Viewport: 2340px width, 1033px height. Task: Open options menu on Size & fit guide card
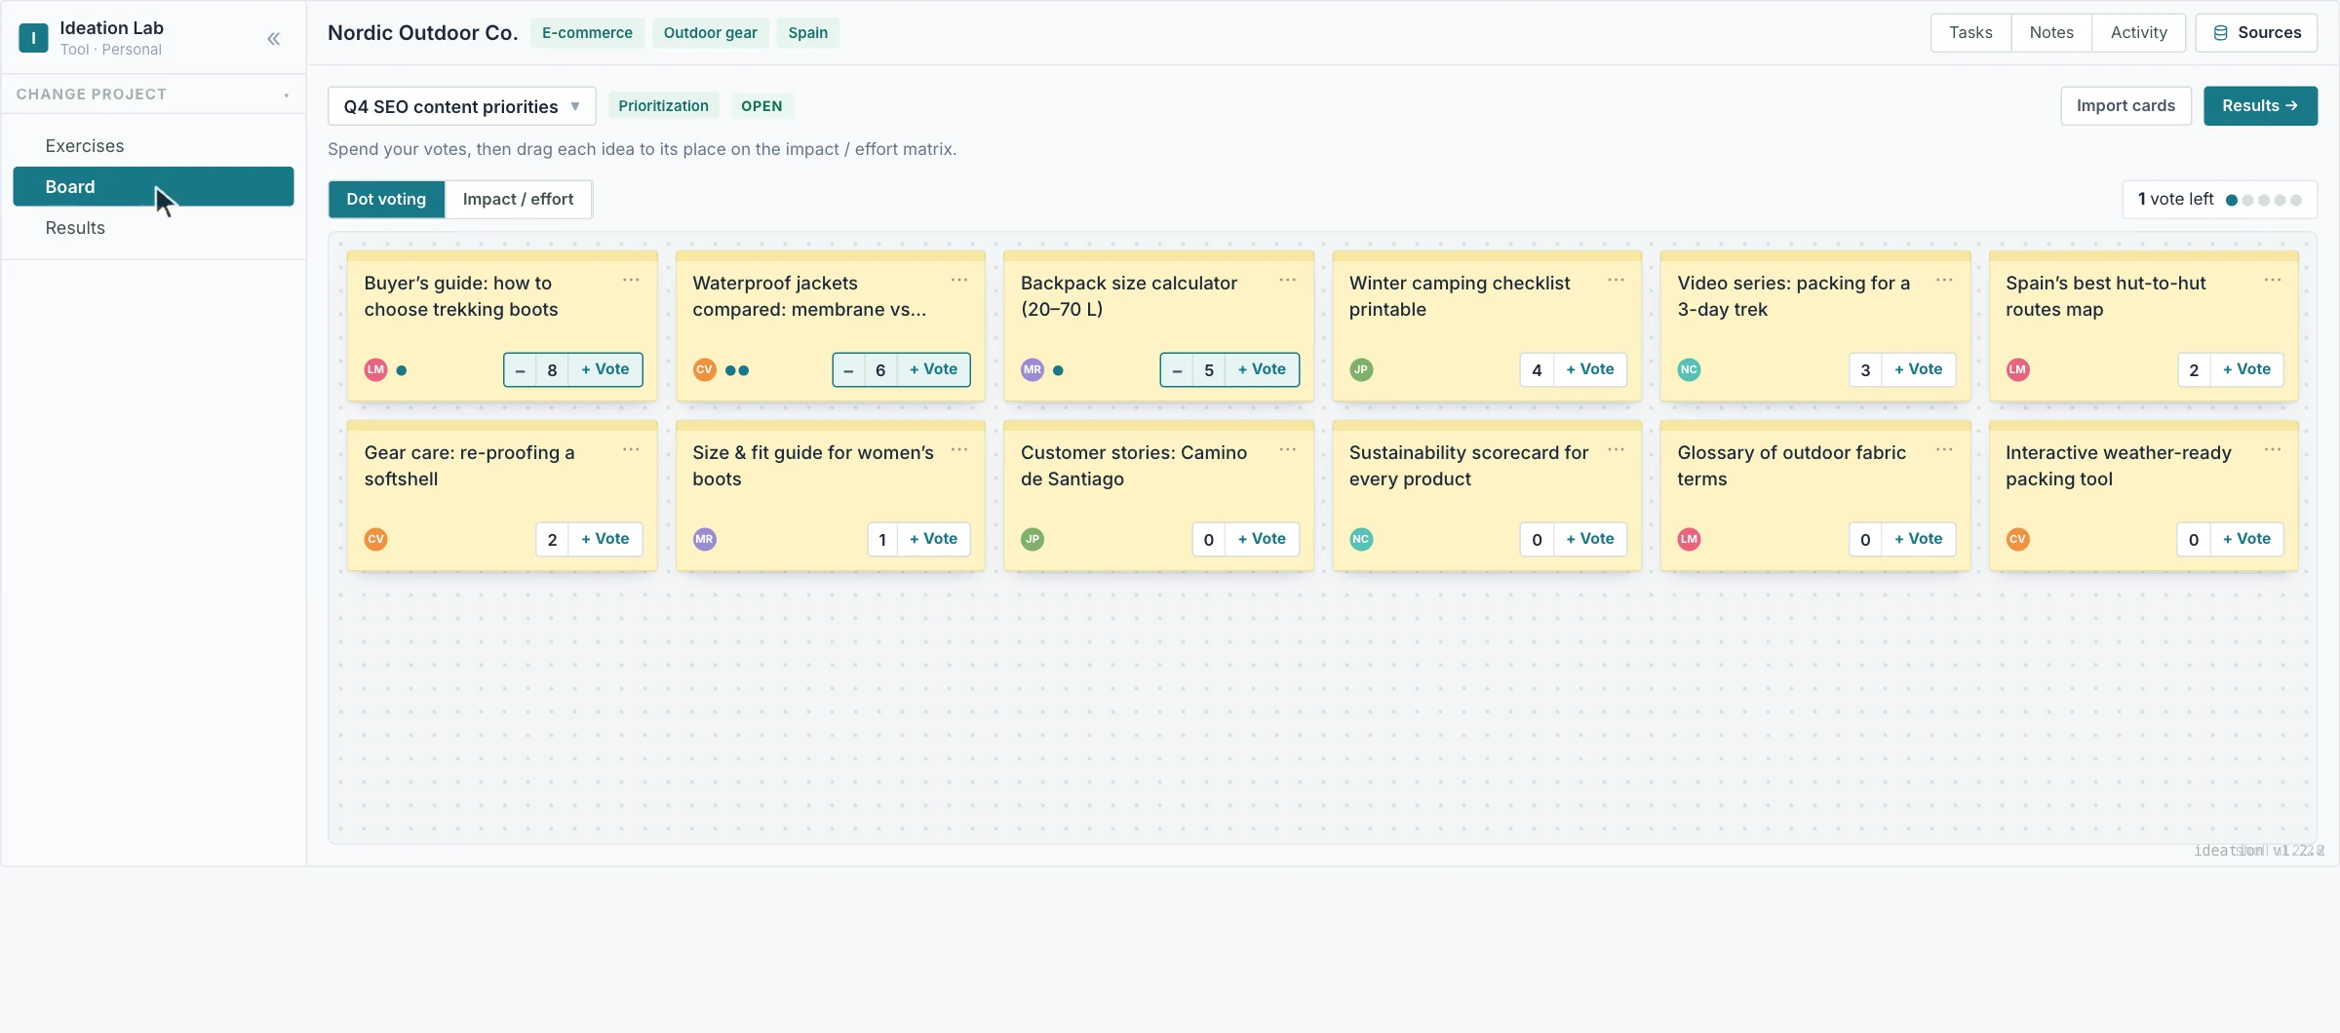(959, 450)
